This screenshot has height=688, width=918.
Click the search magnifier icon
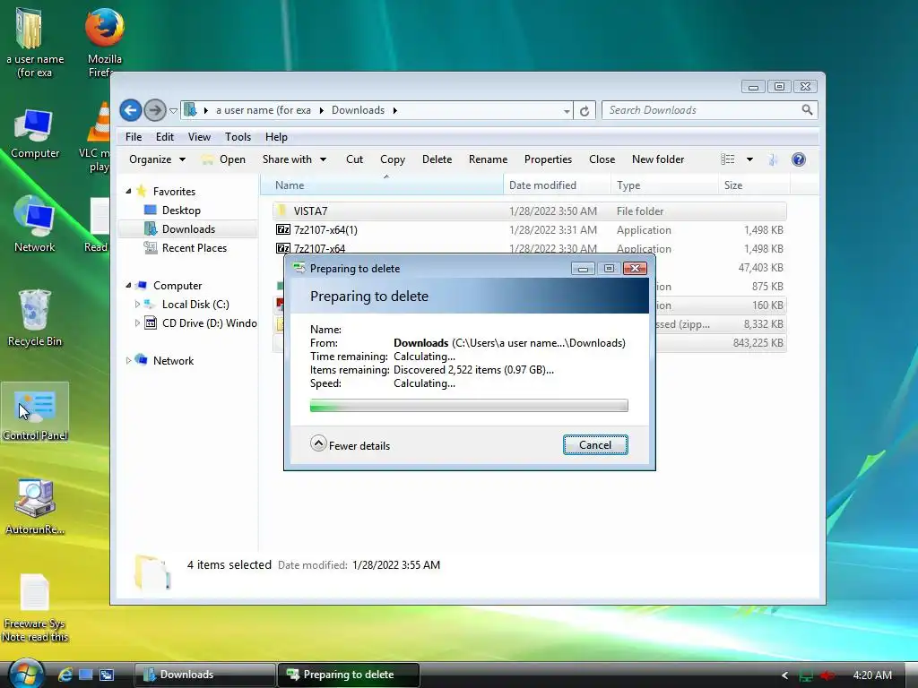pyautogui.click(x=807, y=110)
